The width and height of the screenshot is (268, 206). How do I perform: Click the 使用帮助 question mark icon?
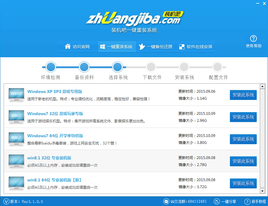click(253, 38)
